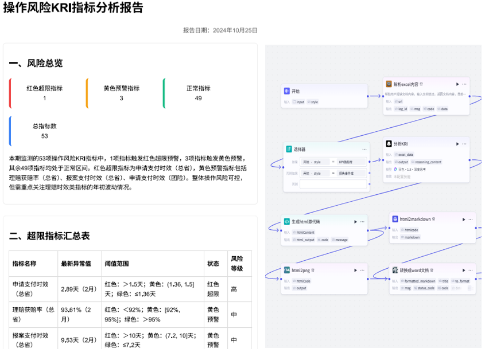
Task: Open the more menu of html2markdown node
Action: (x=471, y=219)
